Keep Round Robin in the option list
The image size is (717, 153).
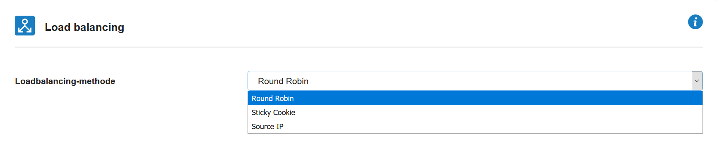coord(475,98)
